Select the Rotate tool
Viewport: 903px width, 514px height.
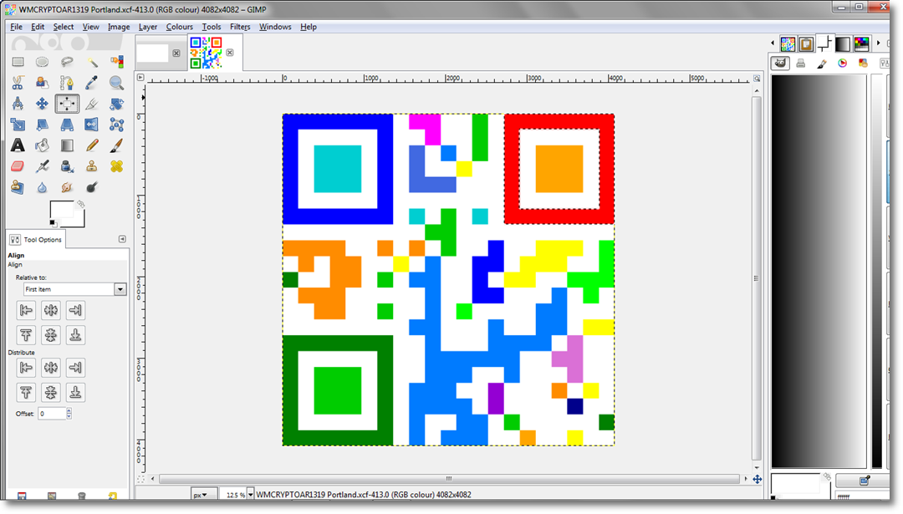[x=116, y=104]
